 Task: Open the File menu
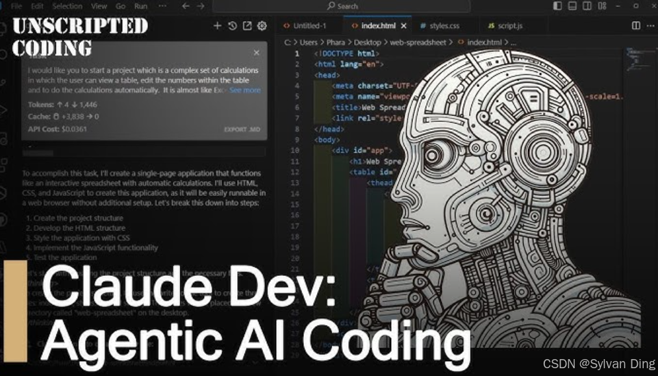[x=17, y=6]
